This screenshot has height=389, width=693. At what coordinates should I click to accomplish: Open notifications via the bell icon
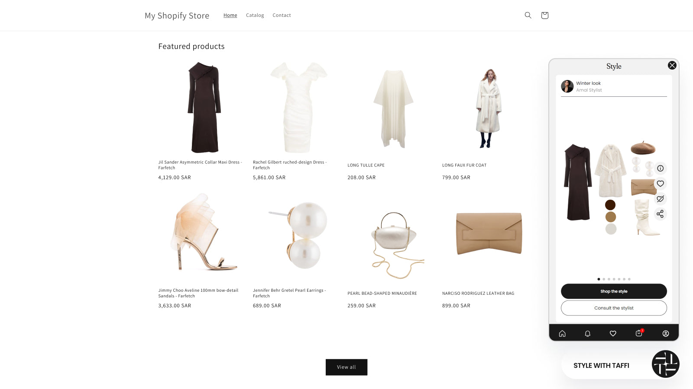pyautogui.click(x=587, y=333)
